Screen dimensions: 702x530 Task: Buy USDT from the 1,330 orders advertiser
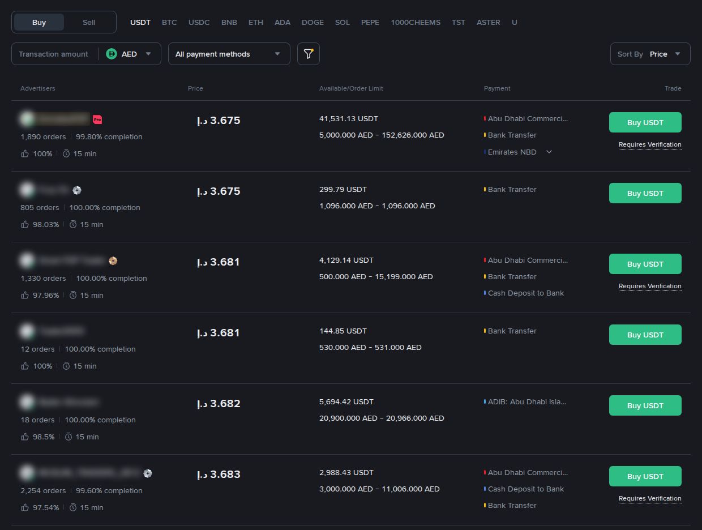coord(645,264)
